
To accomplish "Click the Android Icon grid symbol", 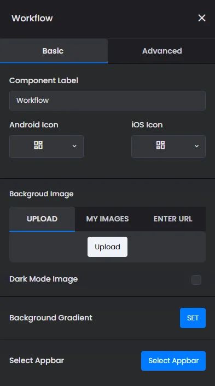I will (38, 145).
